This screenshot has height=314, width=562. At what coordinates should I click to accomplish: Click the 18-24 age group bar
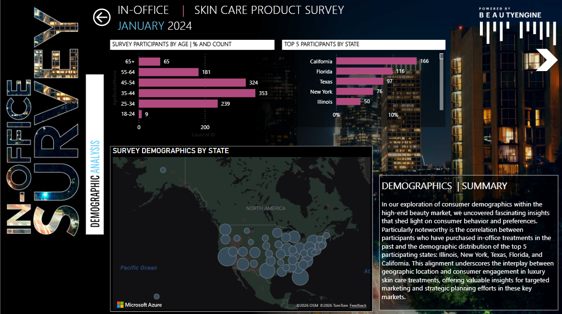tap(140, 114)
